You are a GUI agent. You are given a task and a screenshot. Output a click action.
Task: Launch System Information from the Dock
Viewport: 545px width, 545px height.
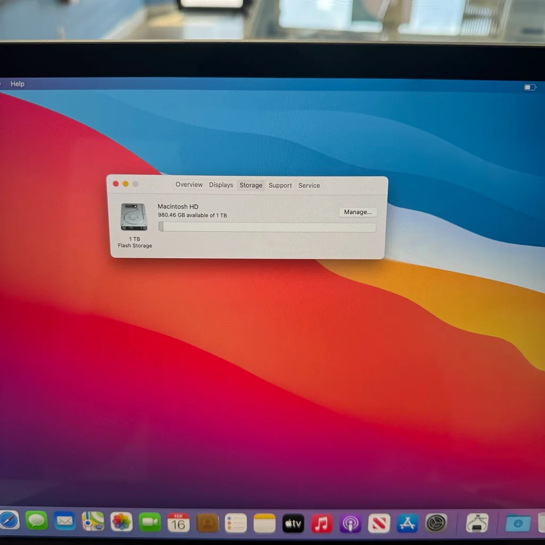click(x=477, y=523)
